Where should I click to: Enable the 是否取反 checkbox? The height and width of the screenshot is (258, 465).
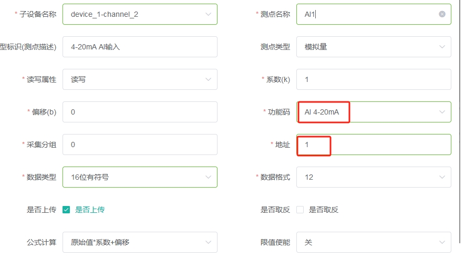(x=300, y=210)
